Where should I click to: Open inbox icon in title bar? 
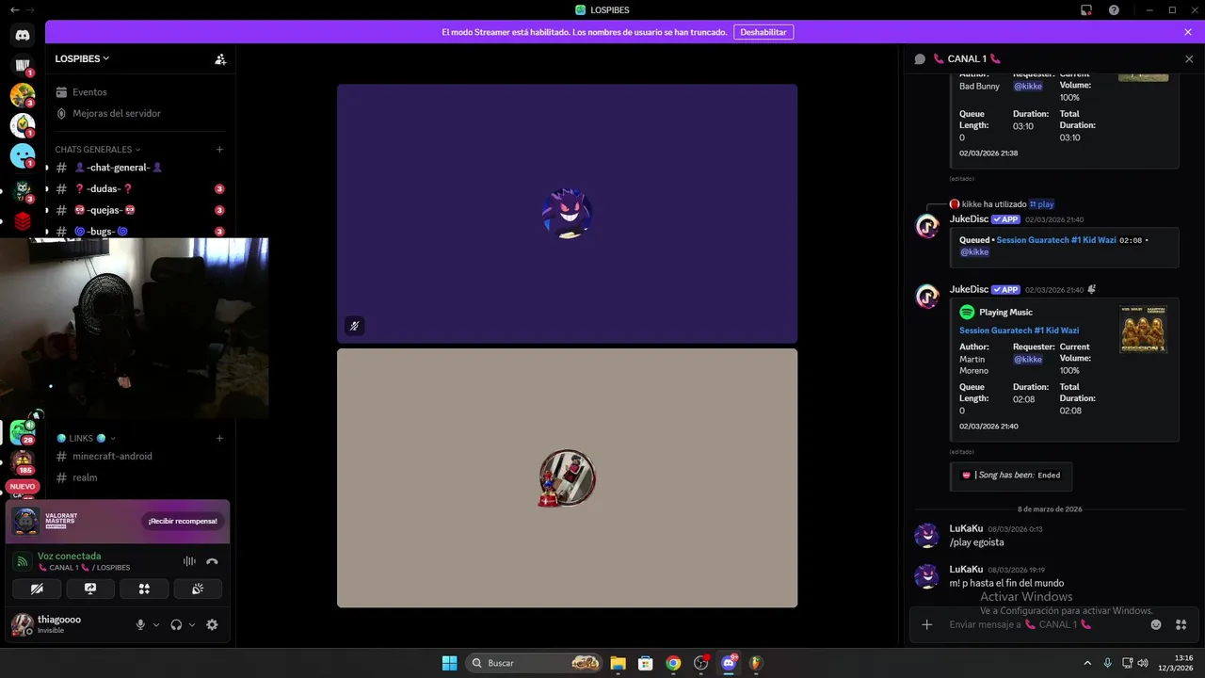click(1086, 10)
